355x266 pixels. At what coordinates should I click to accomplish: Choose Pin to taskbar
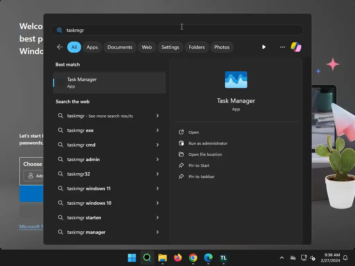pos(201,177)
